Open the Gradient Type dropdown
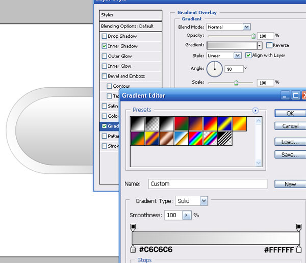The image size is (306, 263). tap(191, 201)
